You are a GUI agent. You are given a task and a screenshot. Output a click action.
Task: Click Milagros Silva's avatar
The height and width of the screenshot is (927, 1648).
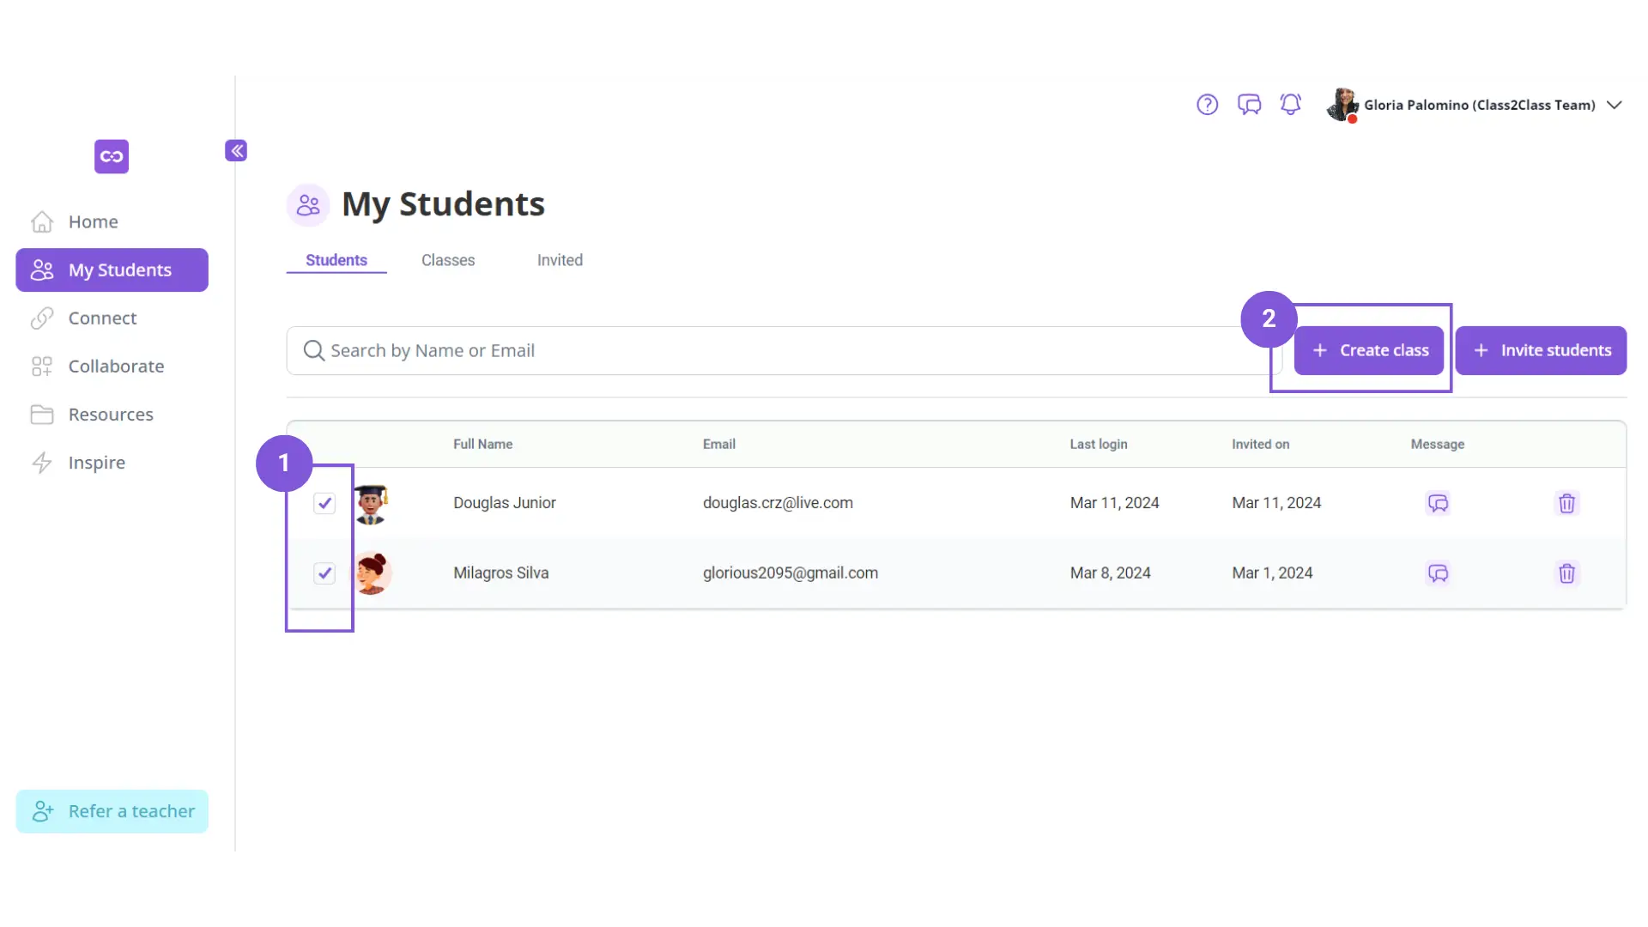tap(373, 573)
